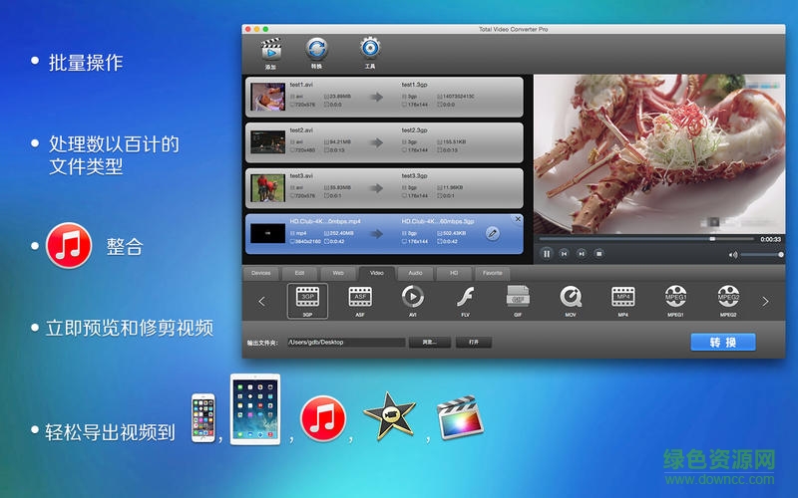Select the HD Club mp4 black thumbnail
Image resolution: width=798 pixels, height=498 pixels.
[267, 233]
